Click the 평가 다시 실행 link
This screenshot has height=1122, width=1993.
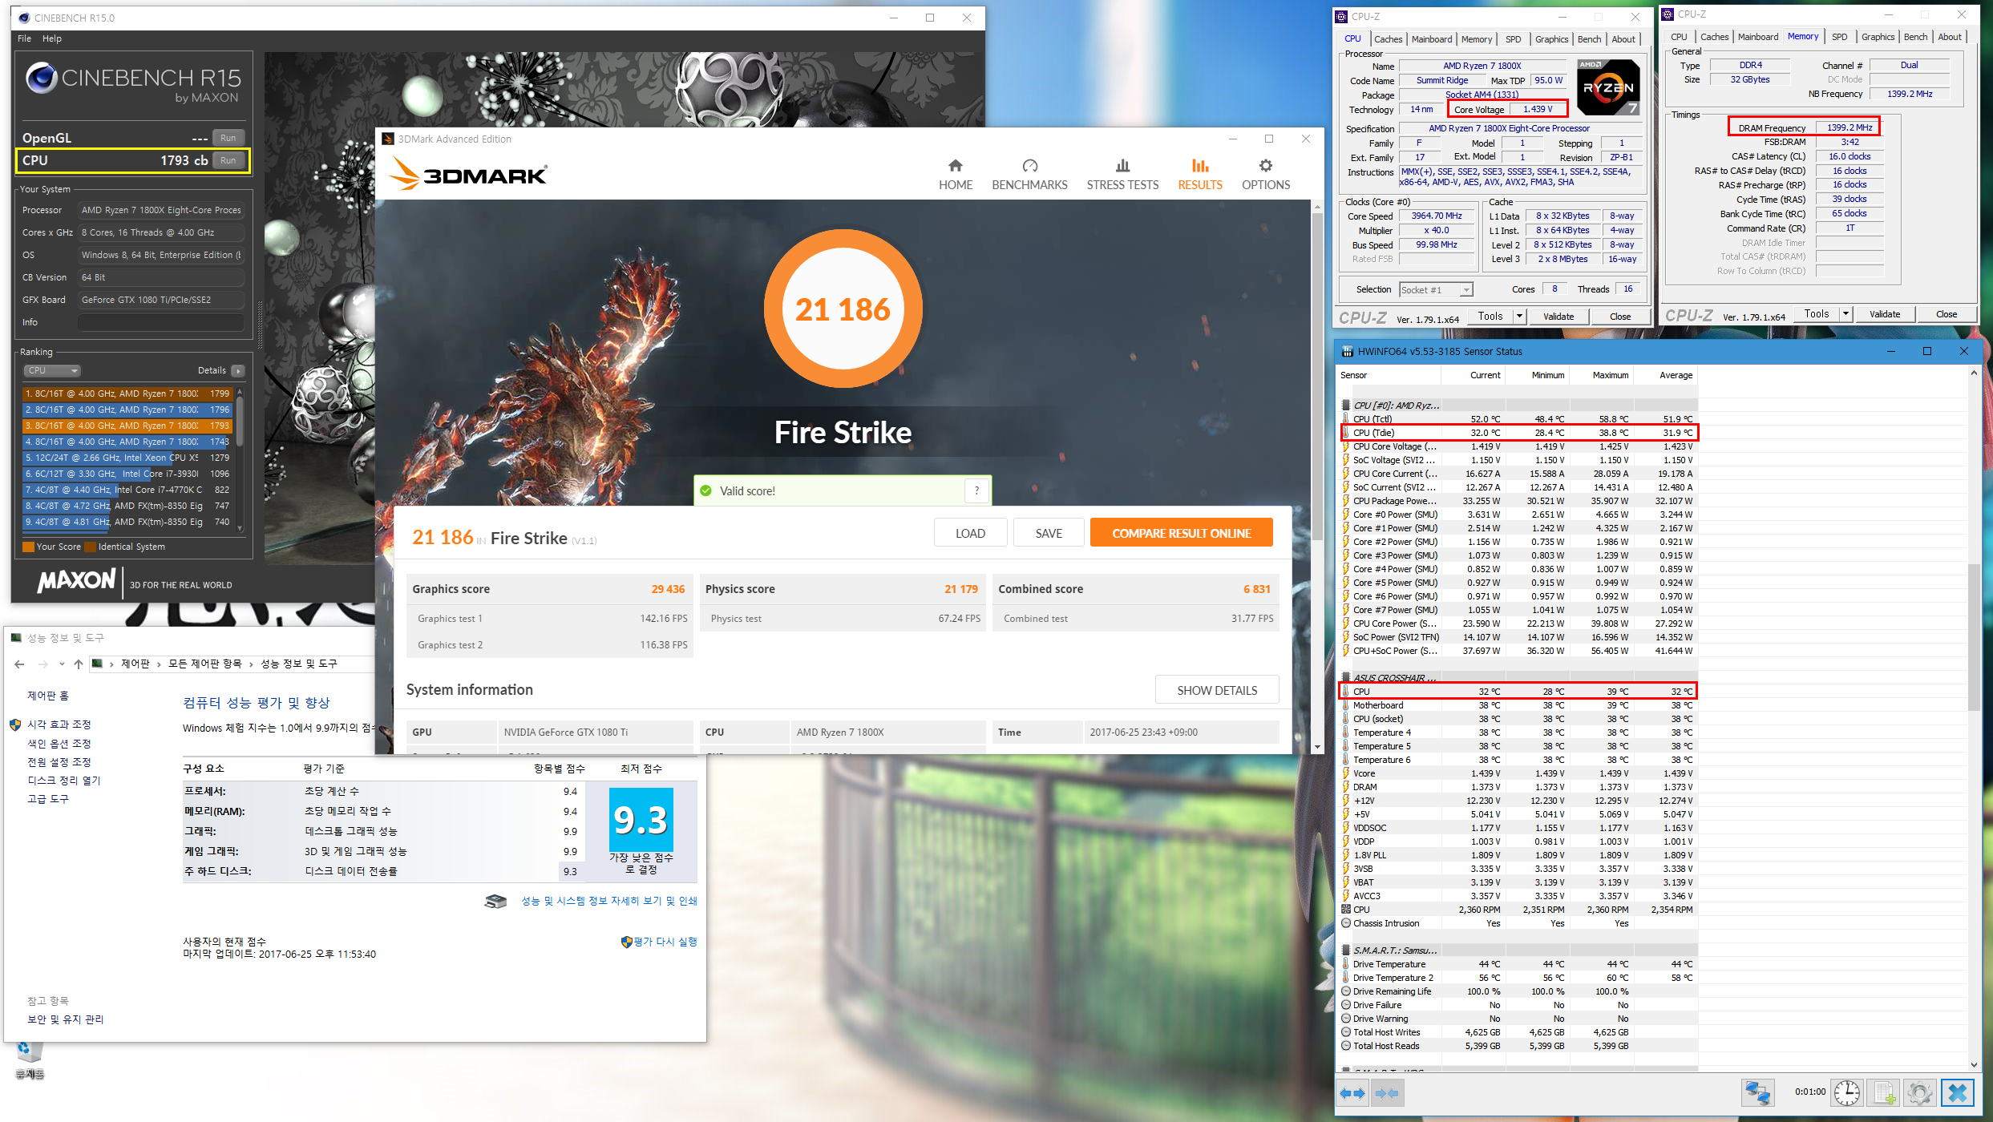point(665,942)
